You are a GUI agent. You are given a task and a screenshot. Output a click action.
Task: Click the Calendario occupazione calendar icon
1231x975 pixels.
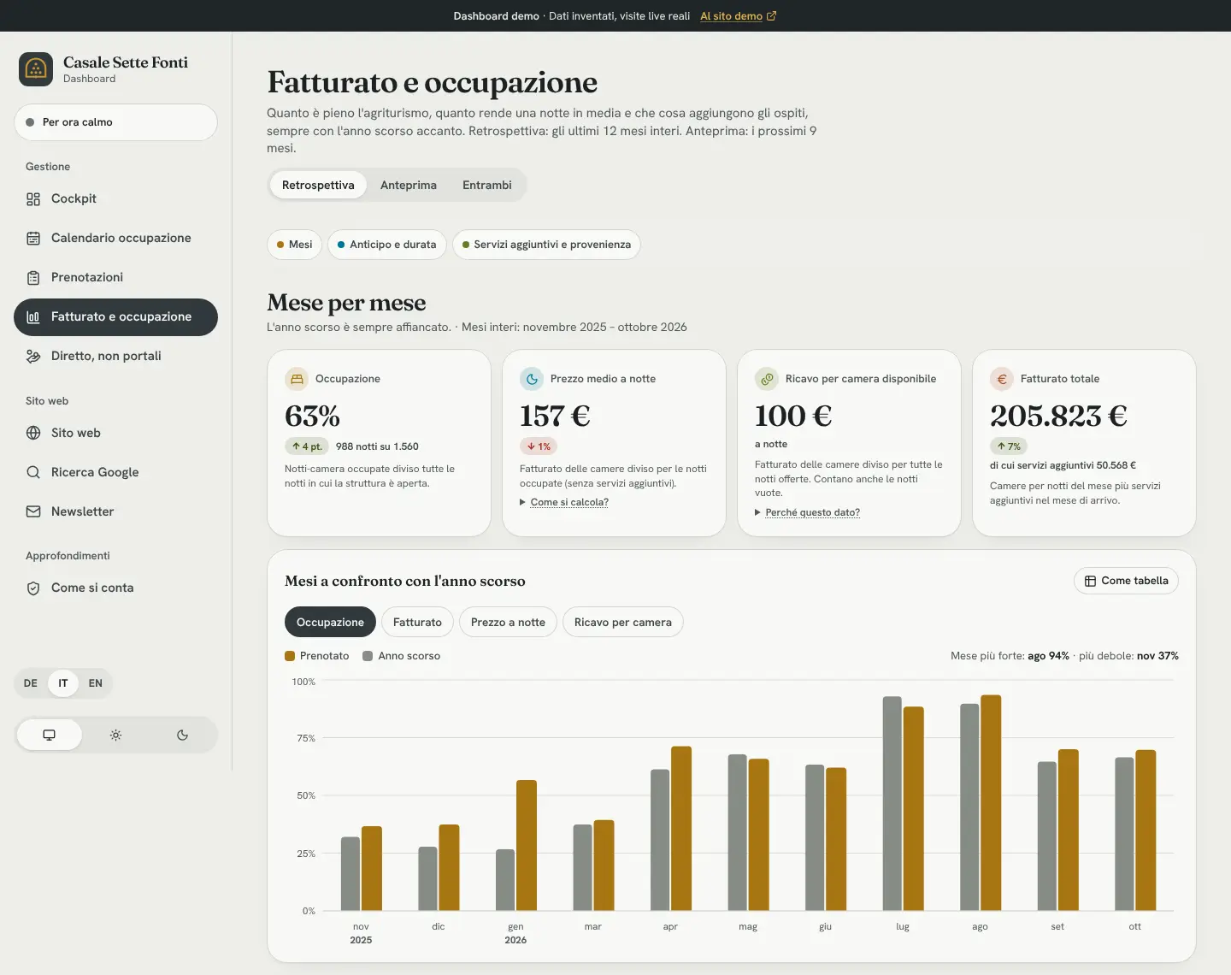click(33, 239)
